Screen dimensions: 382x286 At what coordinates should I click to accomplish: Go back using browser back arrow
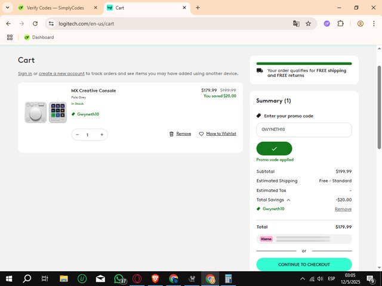tap(8, 24)
